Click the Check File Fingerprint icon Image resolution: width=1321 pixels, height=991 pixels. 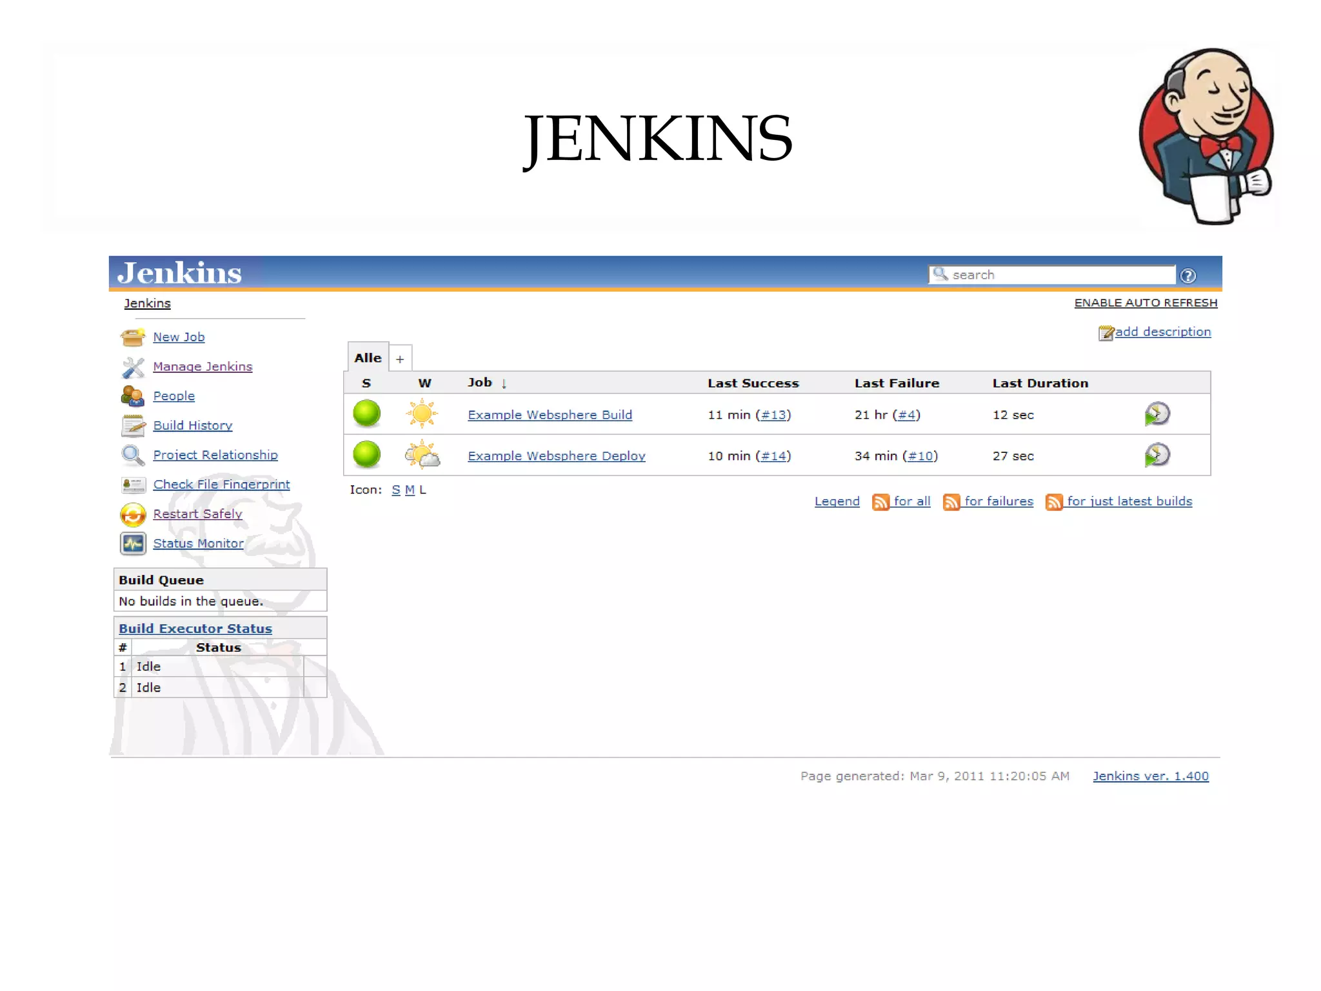click(133, 485)
